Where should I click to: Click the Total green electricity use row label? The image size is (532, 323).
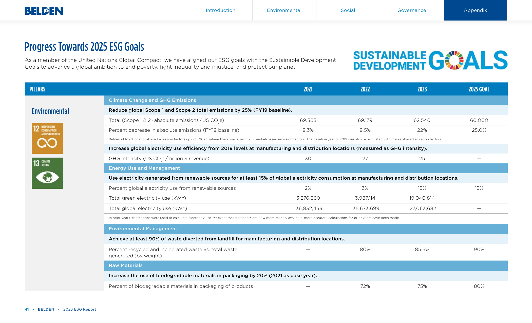(147, 198)
